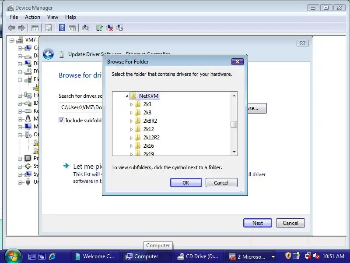The image size is (350, 263).
Task: Click the muted volume tray icon
Action: coord(316,256)
